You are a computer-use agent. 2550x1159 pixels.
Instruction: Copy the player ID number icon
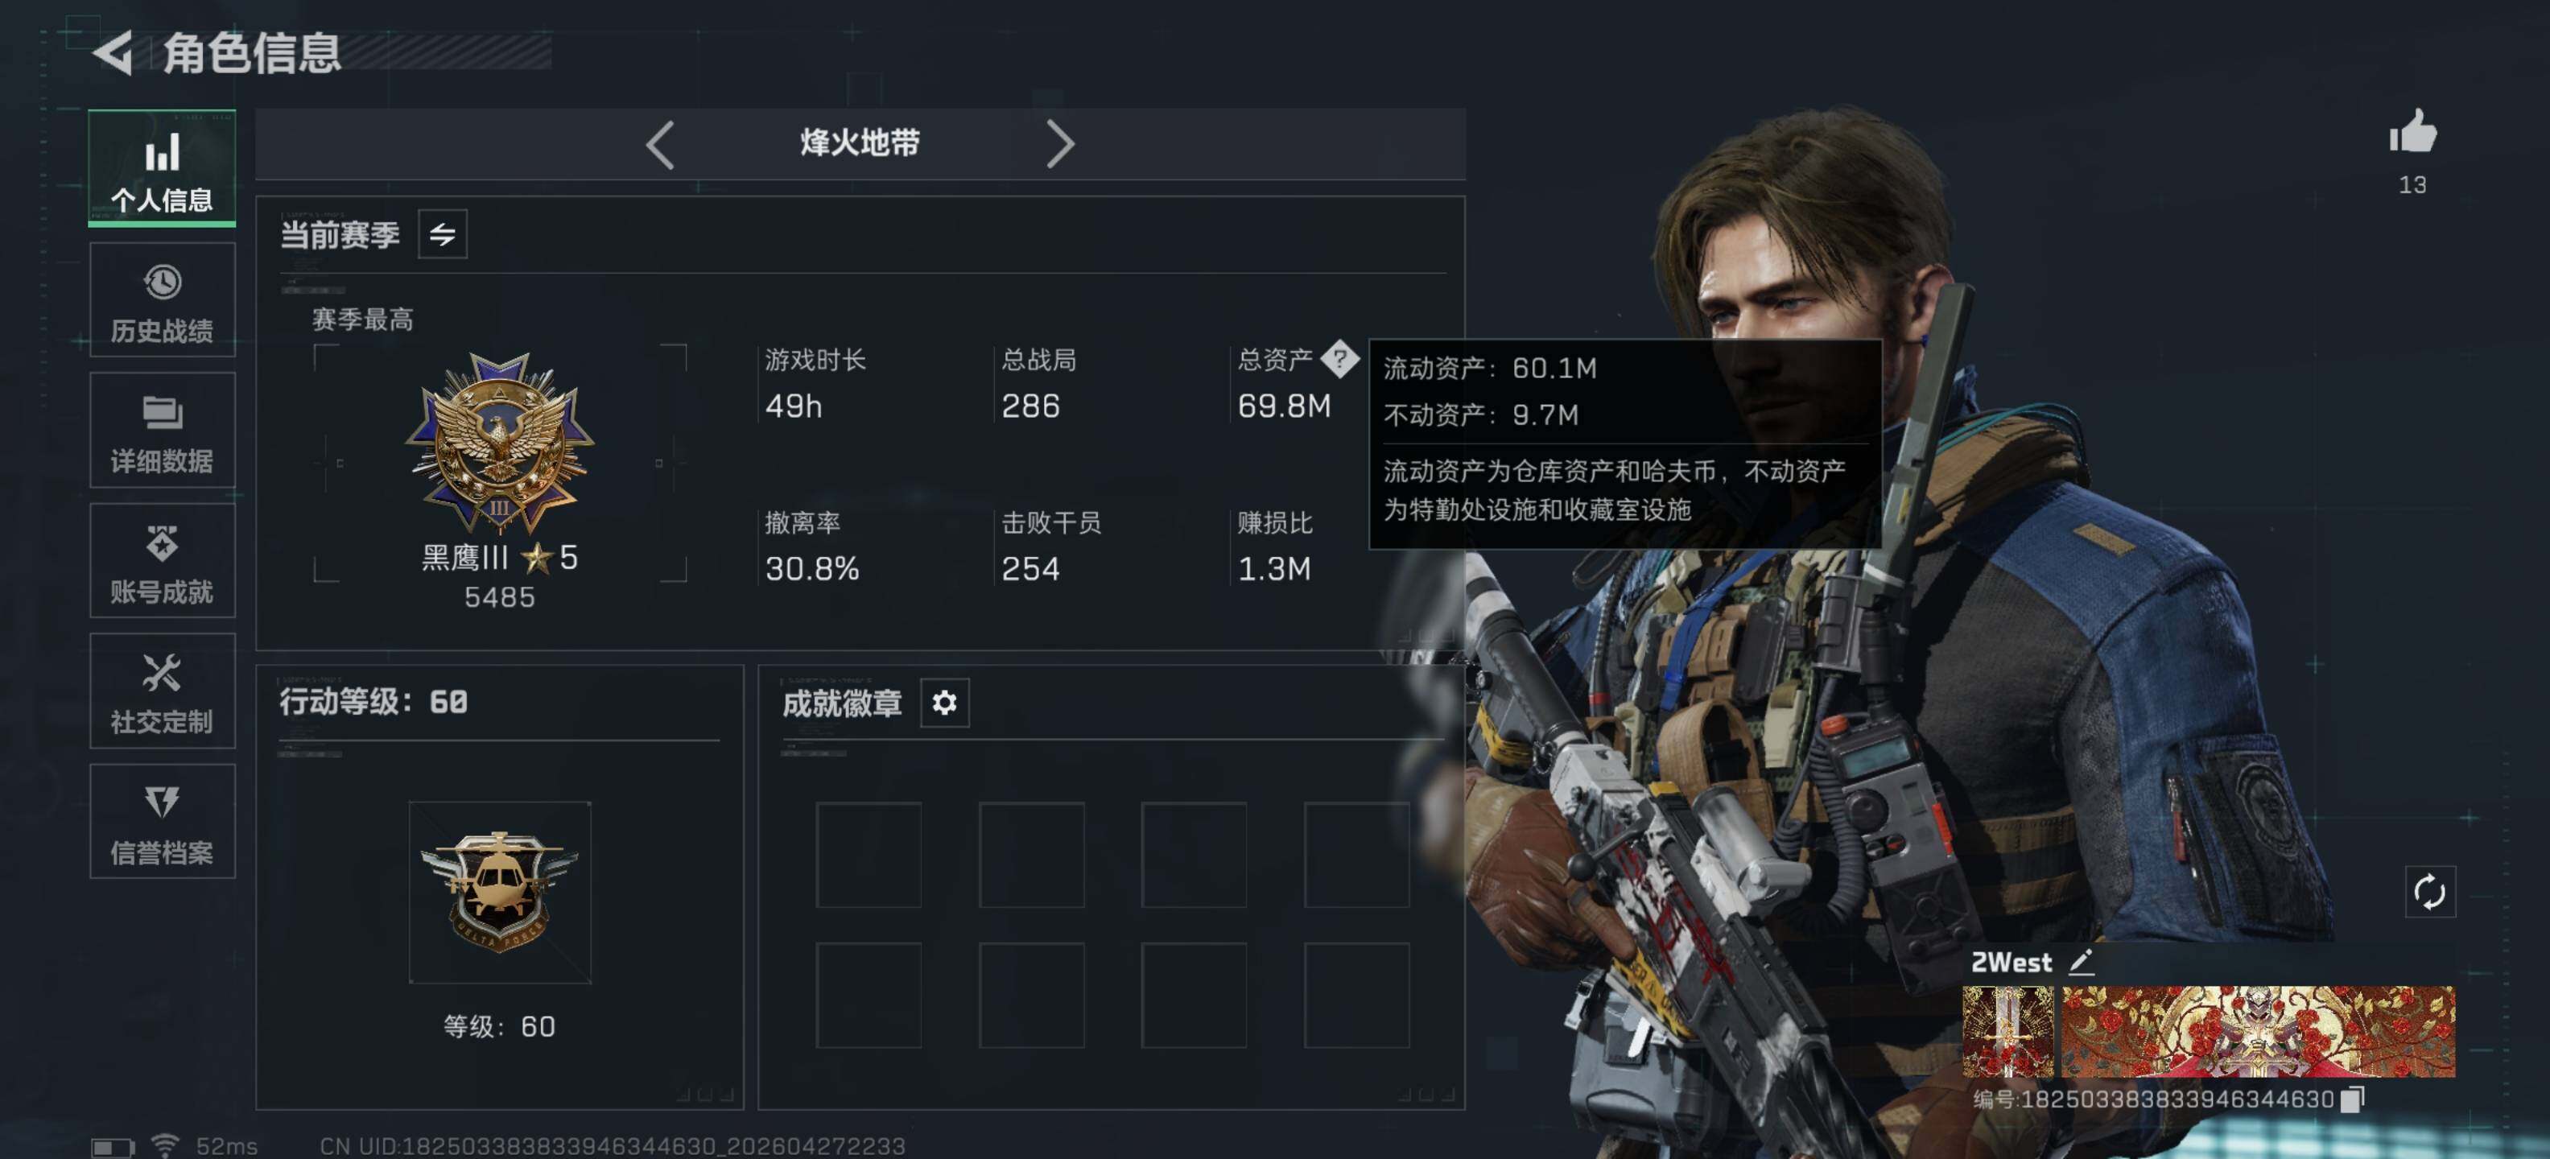point(2352,1099)
